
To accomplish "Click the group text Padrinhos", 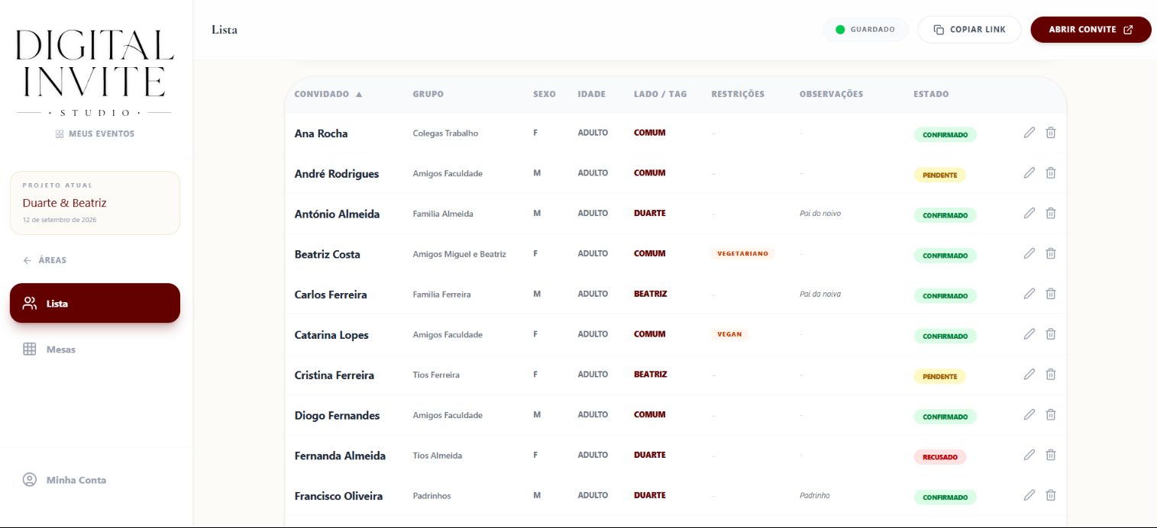I will (431, 496).
